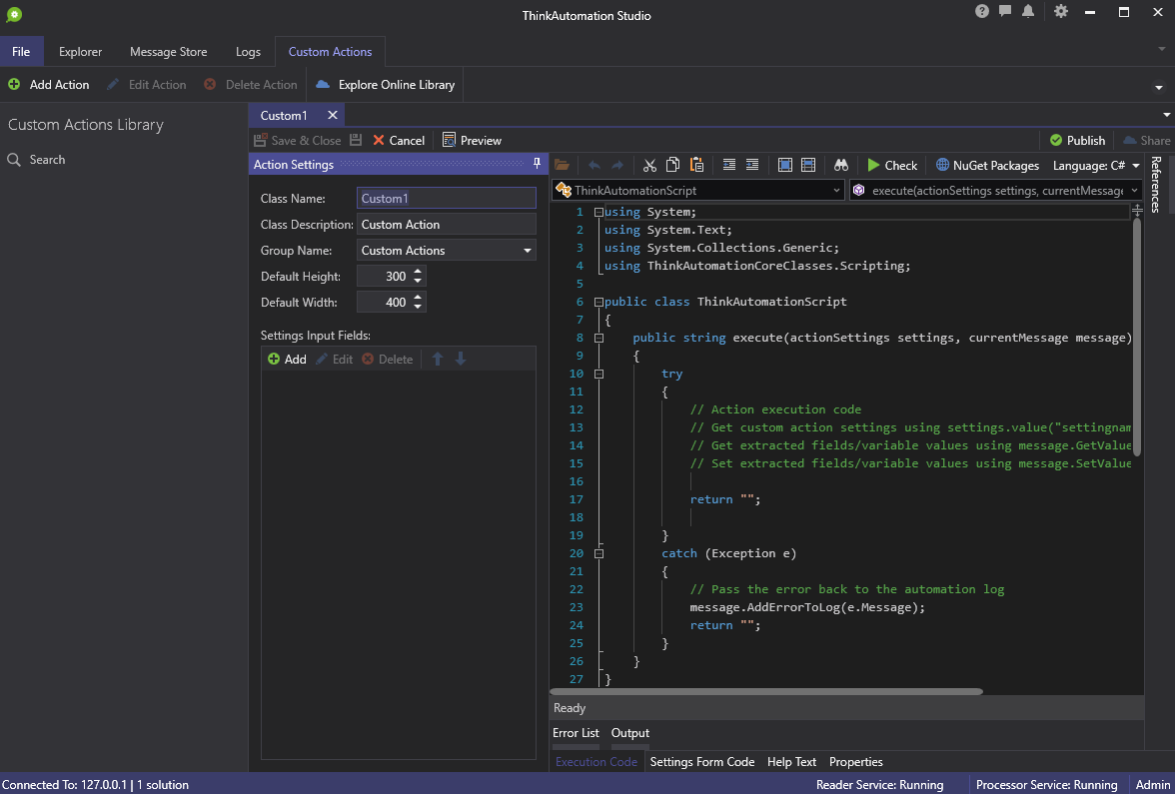Click the undo arrow icon

[x=595, y=166]
